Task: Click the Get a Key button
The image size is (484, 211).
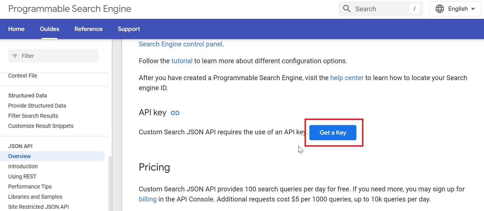Action: pos(333,133)
